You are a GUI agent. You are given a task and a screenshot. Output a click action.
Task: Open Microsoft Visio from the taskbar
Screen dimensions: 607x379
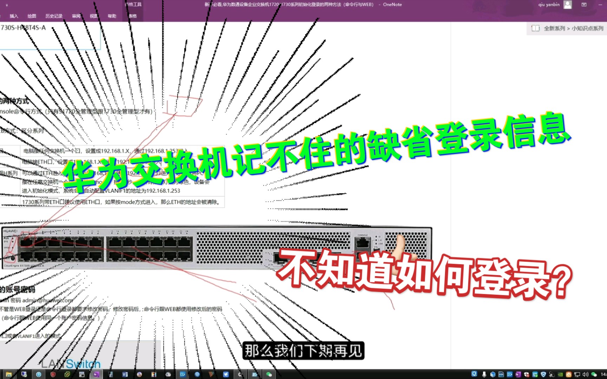(124, 374)
